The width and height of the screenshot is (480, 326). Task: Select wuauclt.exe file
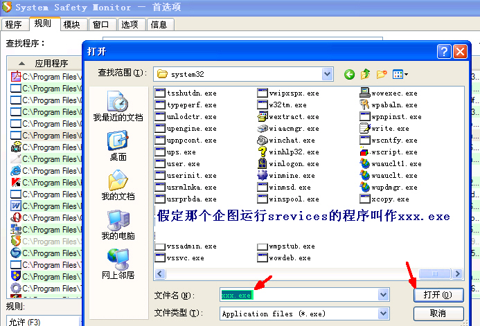[x=389, y=176]
